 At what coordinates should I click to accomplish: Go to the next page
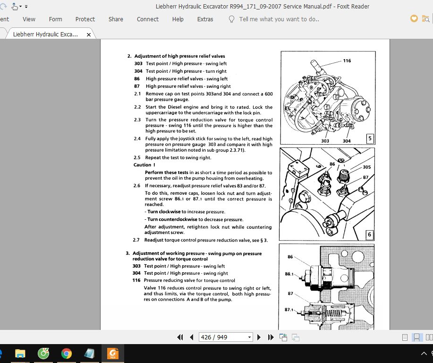(259, 337)
